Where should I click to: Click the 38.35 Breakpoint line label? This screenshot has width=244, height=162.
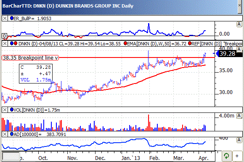click(x=30, y=58)
